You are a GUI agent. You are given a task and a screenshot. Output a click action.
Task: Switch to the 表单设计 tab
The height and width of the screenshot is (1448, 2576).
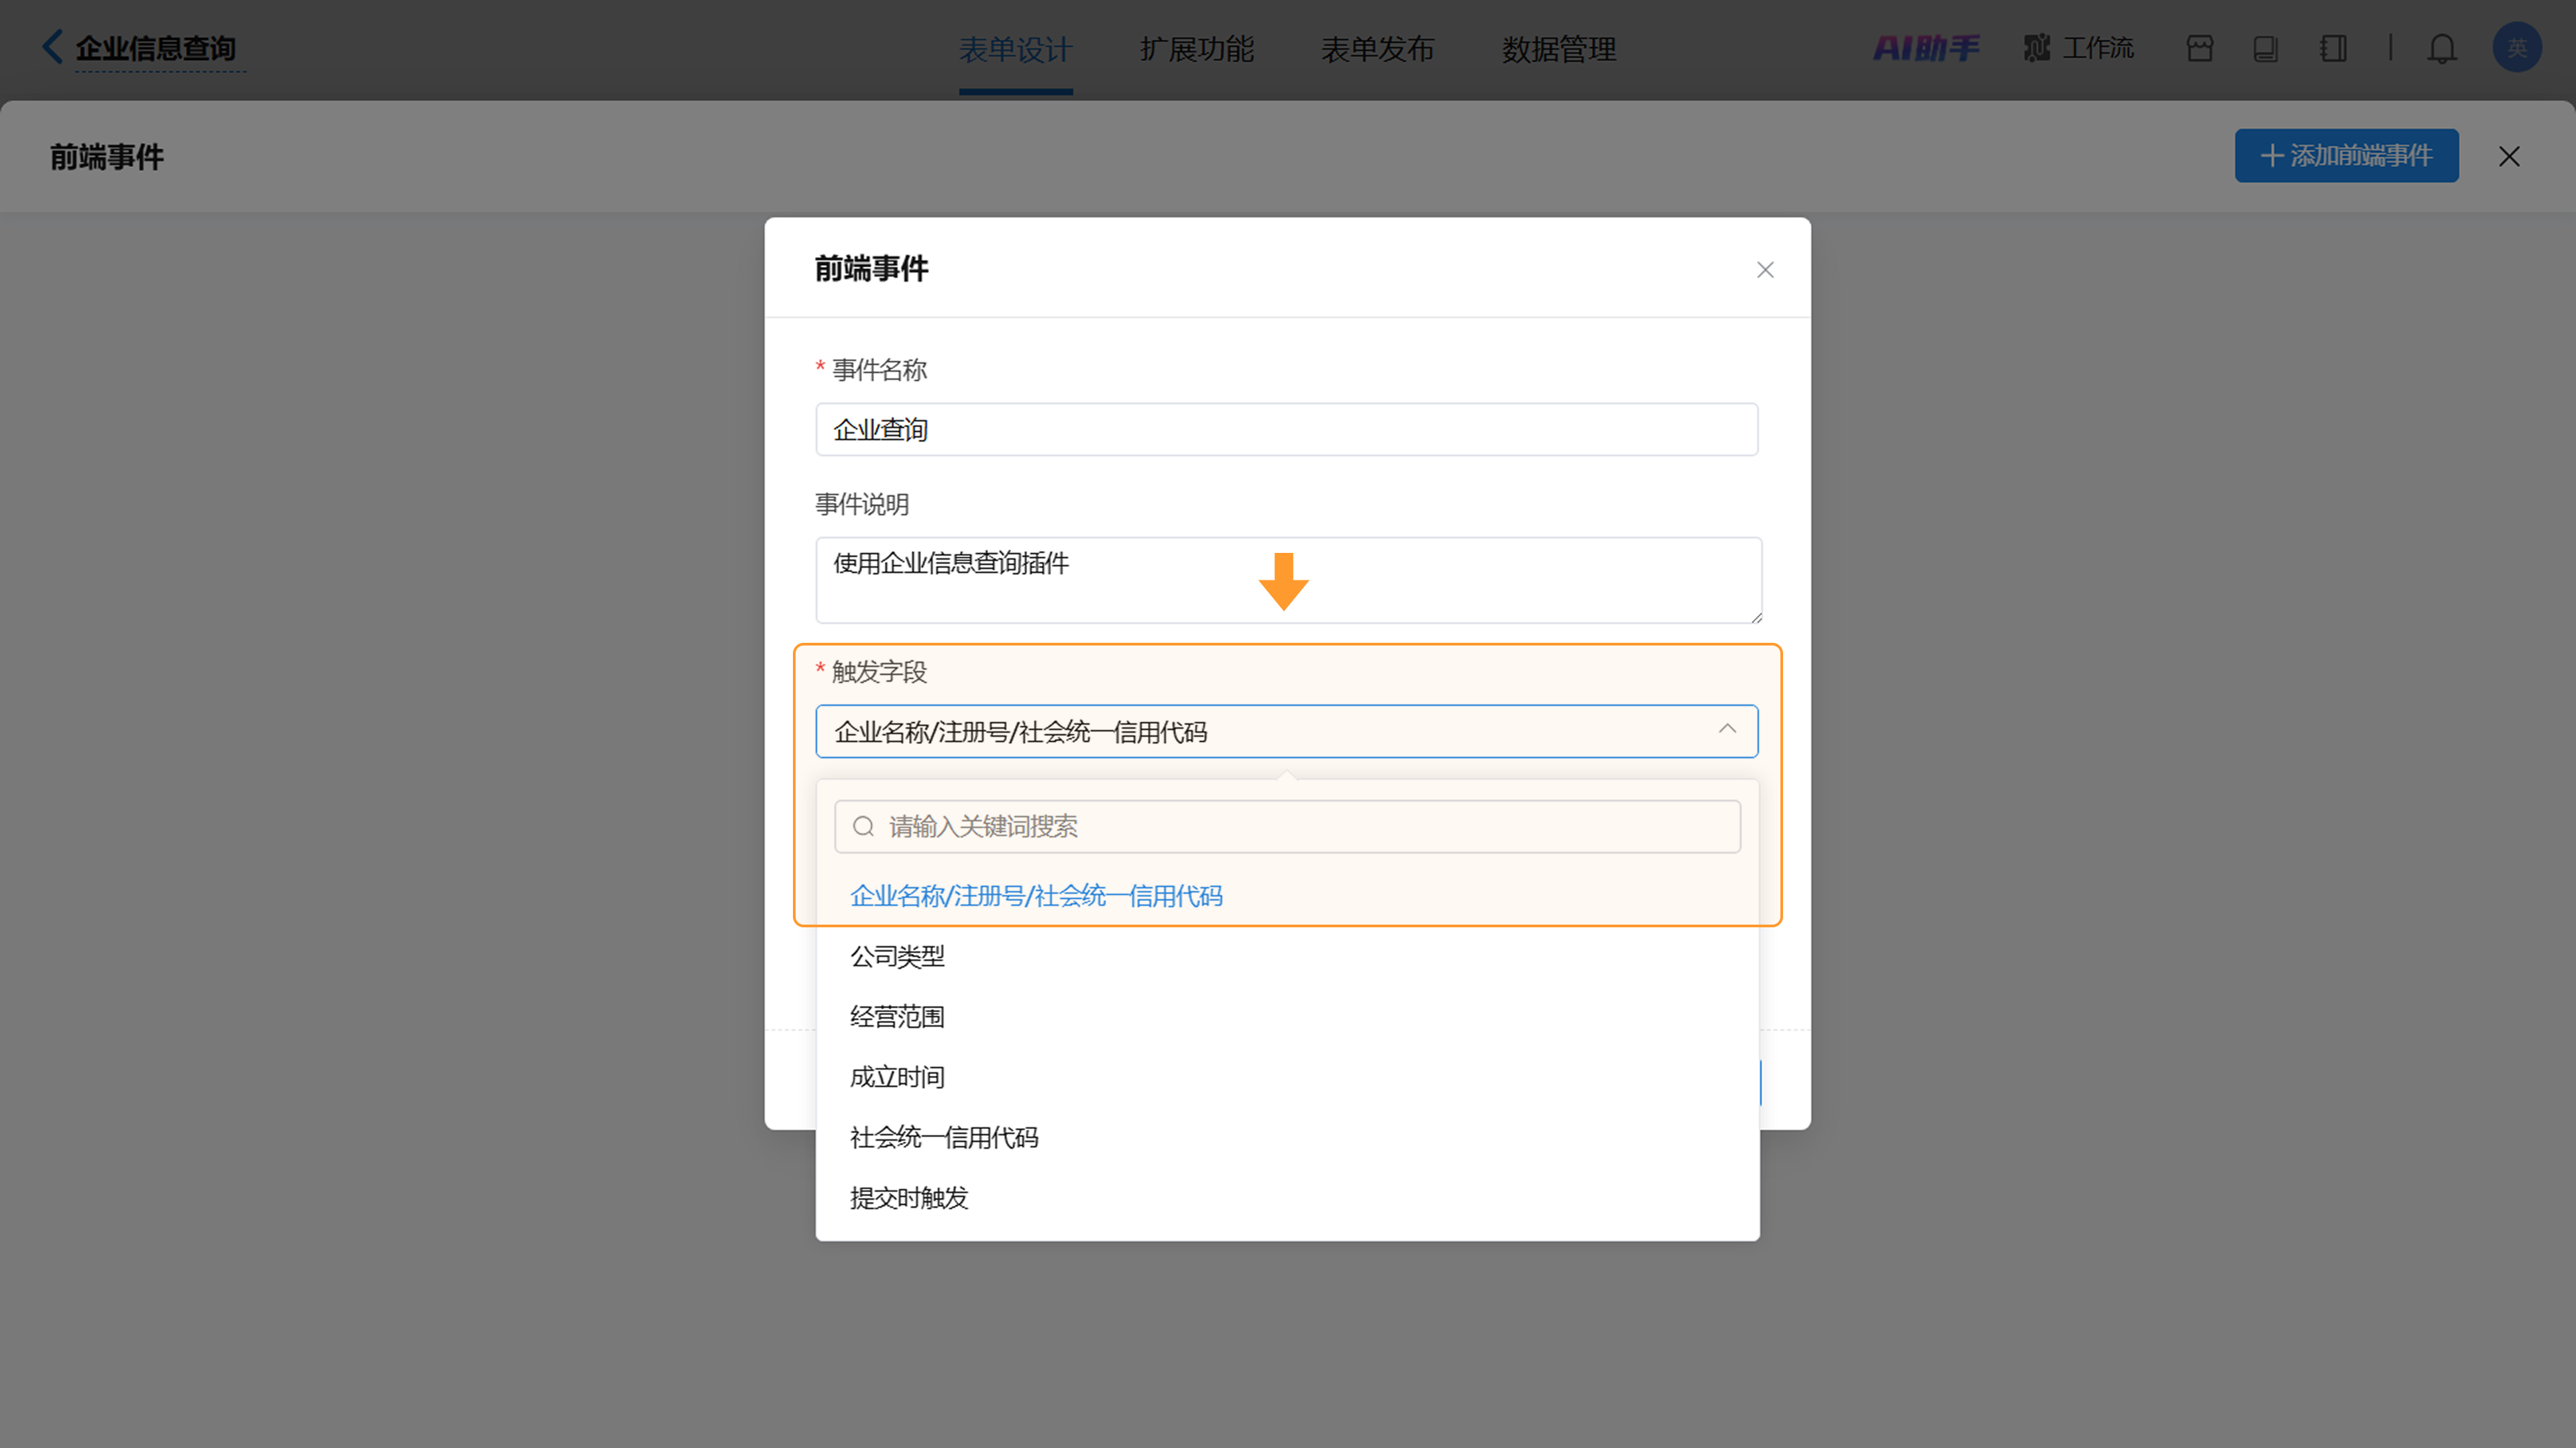click(1015, 49)
